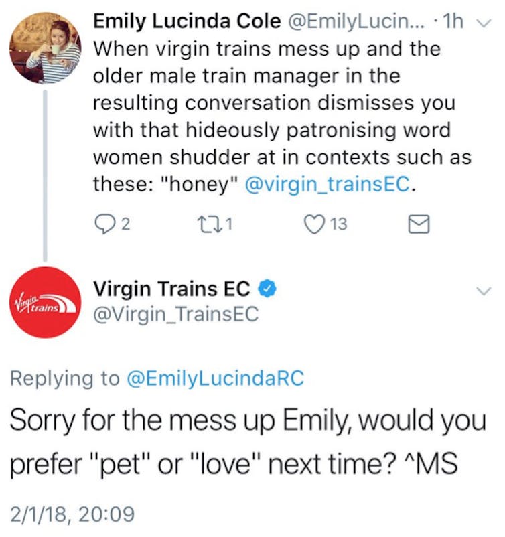This screenshot has width=505, height=537.
Task: Click the @Virgin_TrainsEC handle under the name
Action: (x=175, y=315)
